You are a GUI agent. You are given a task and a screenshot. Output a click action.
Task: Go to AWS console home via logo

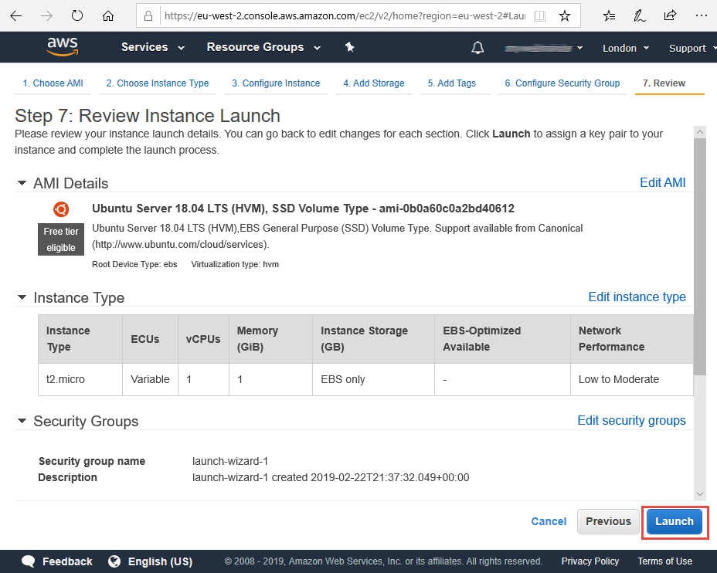(63, 46)
